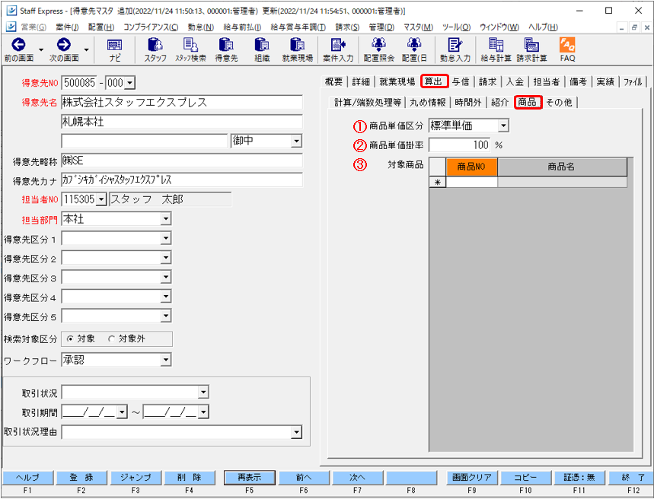The height and width of the screenshot is (499, 654).
Task: Go back with 前の画面 arrow icon
Action: click(x=18, y=45)
